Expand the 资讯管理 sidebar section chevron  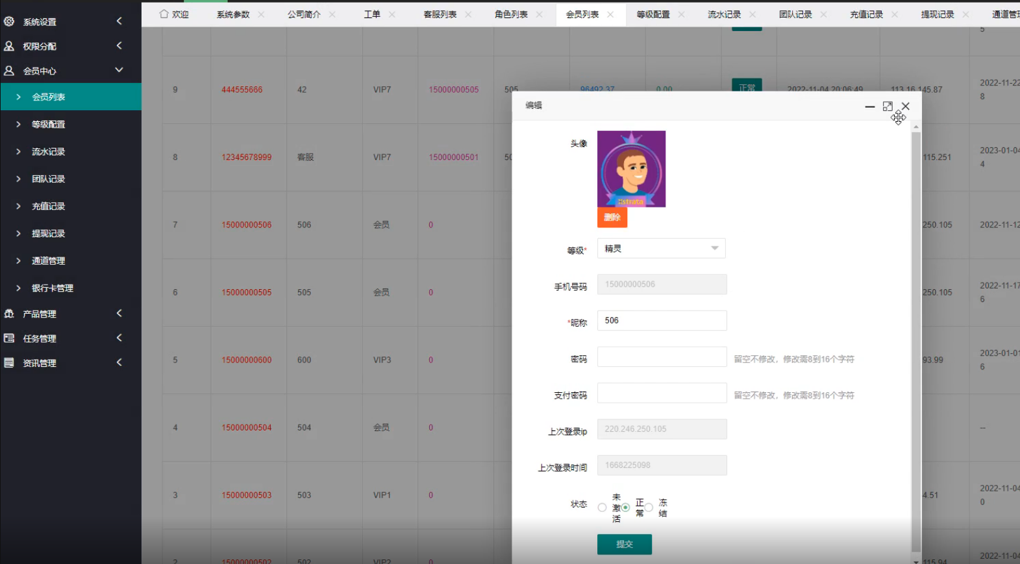tap(119, 362)
